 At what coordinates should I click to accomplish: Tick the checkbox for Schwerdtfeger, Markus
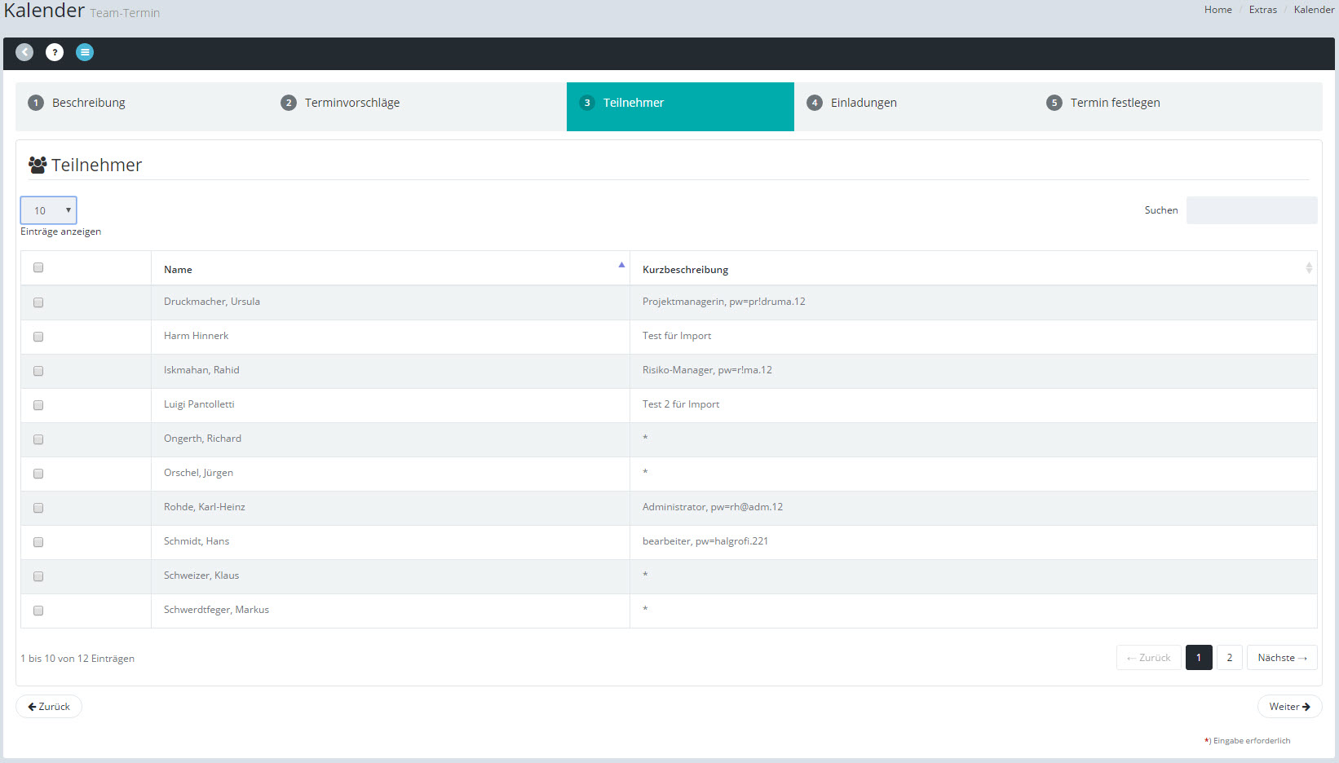coord(38,611)
